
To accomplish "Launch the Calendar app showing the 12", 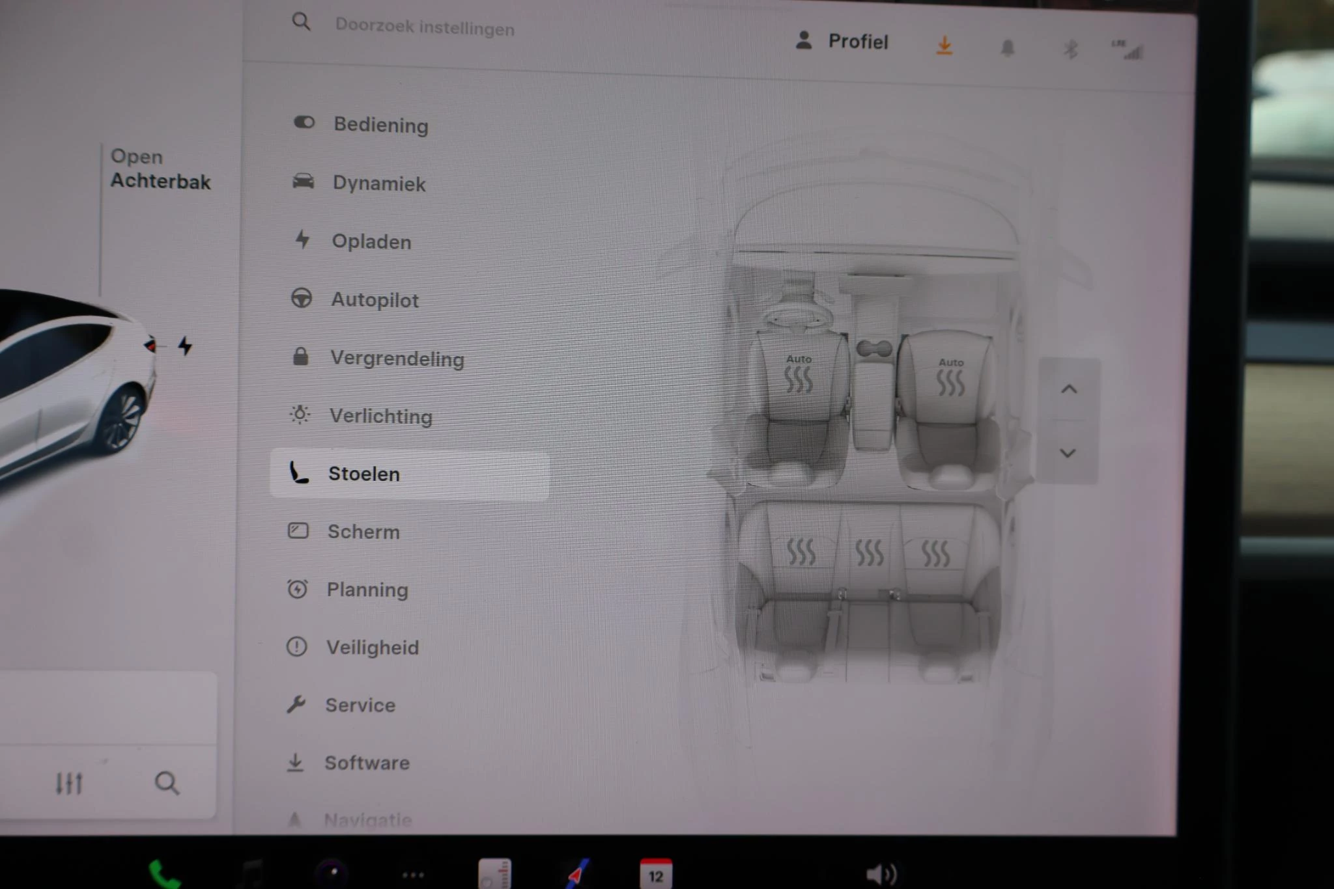I will [658, 875].
